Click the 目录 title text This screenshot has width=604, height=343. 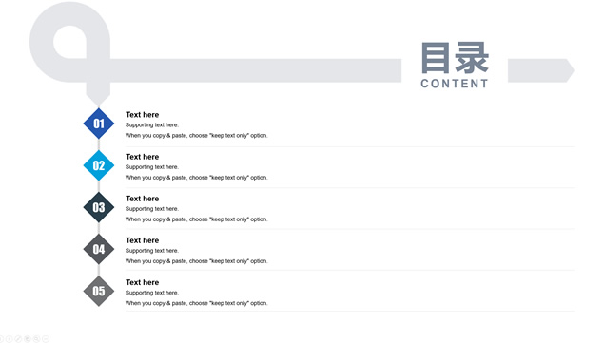[455, 58]
